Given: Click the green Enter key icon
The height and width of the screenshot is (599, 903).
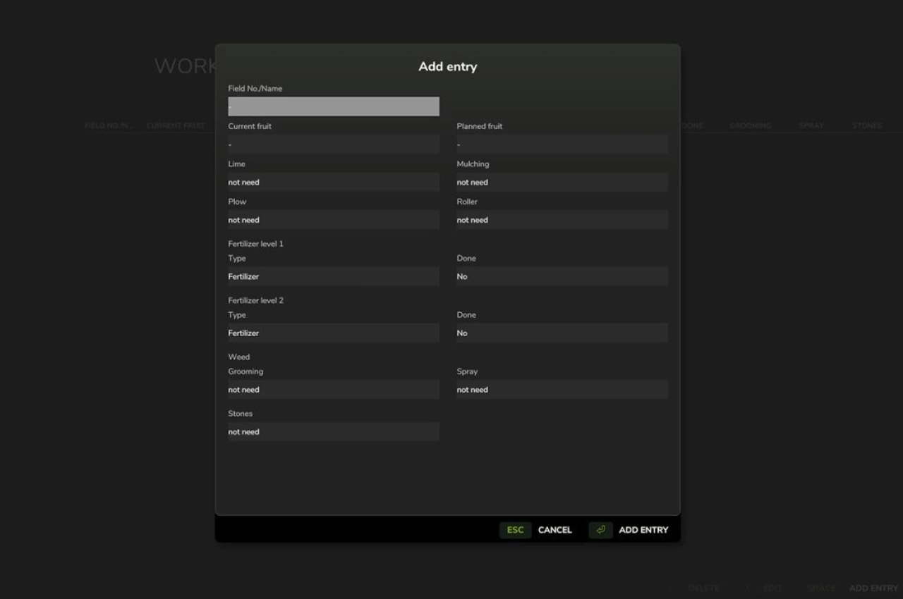Looking at the screenshot, I should (600, 530).
